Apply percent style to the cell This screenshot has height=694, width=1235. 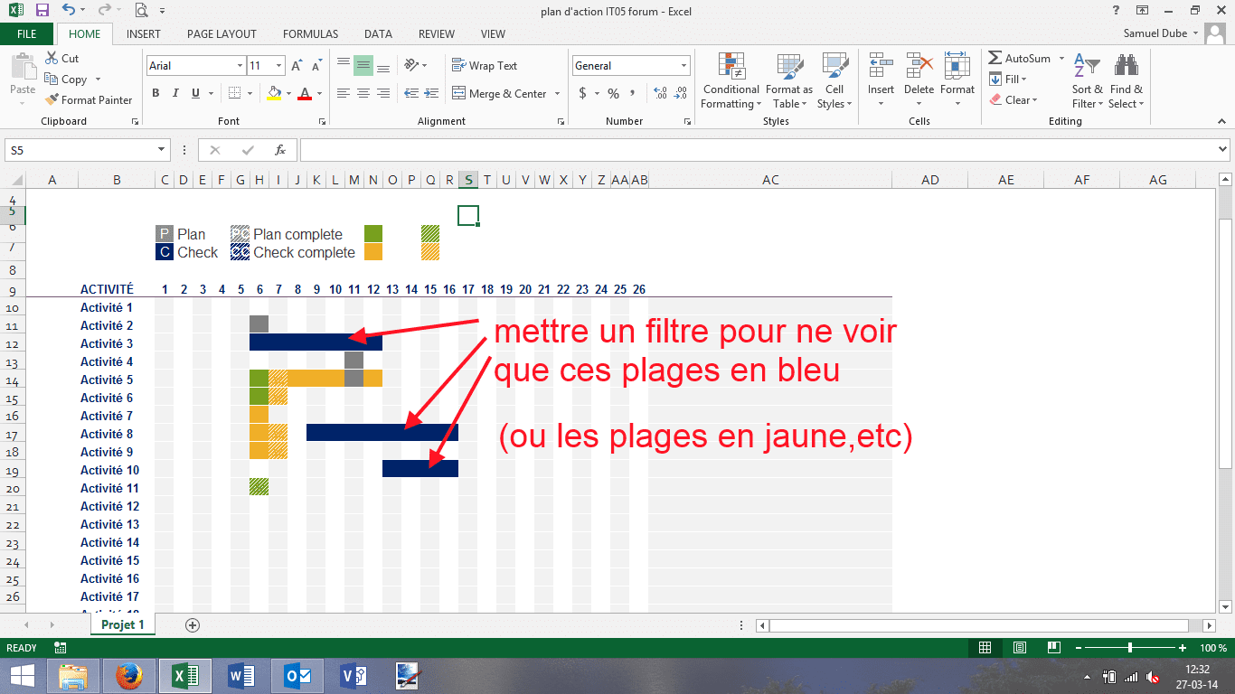(613, 93)
